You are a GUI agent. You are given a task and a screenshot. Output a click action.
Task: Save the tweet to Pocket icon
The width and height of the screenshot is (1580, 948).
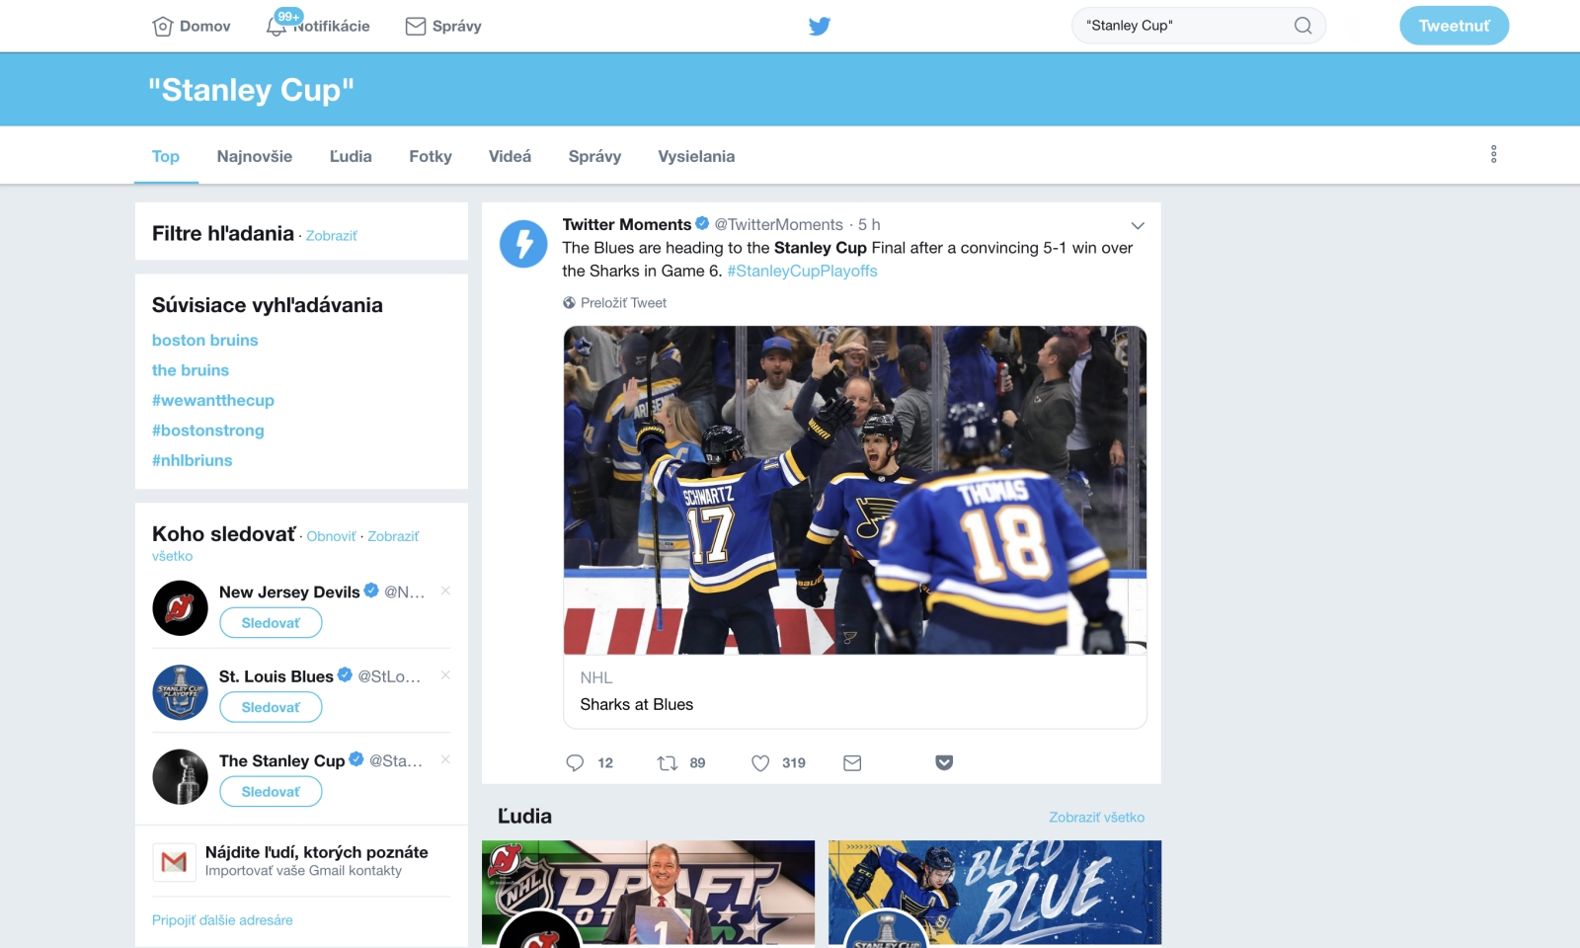944,762
